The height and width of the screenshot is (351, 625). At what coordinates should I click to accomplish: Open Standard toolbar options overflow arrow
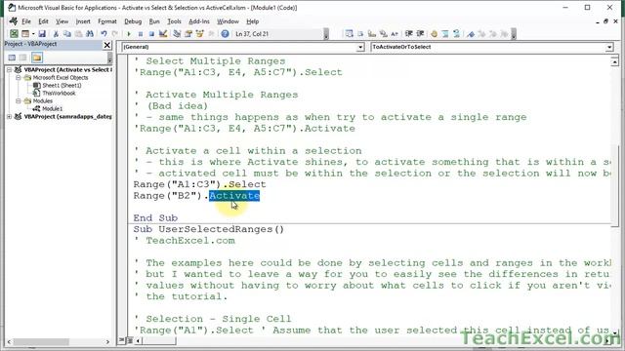coord(326,34)
